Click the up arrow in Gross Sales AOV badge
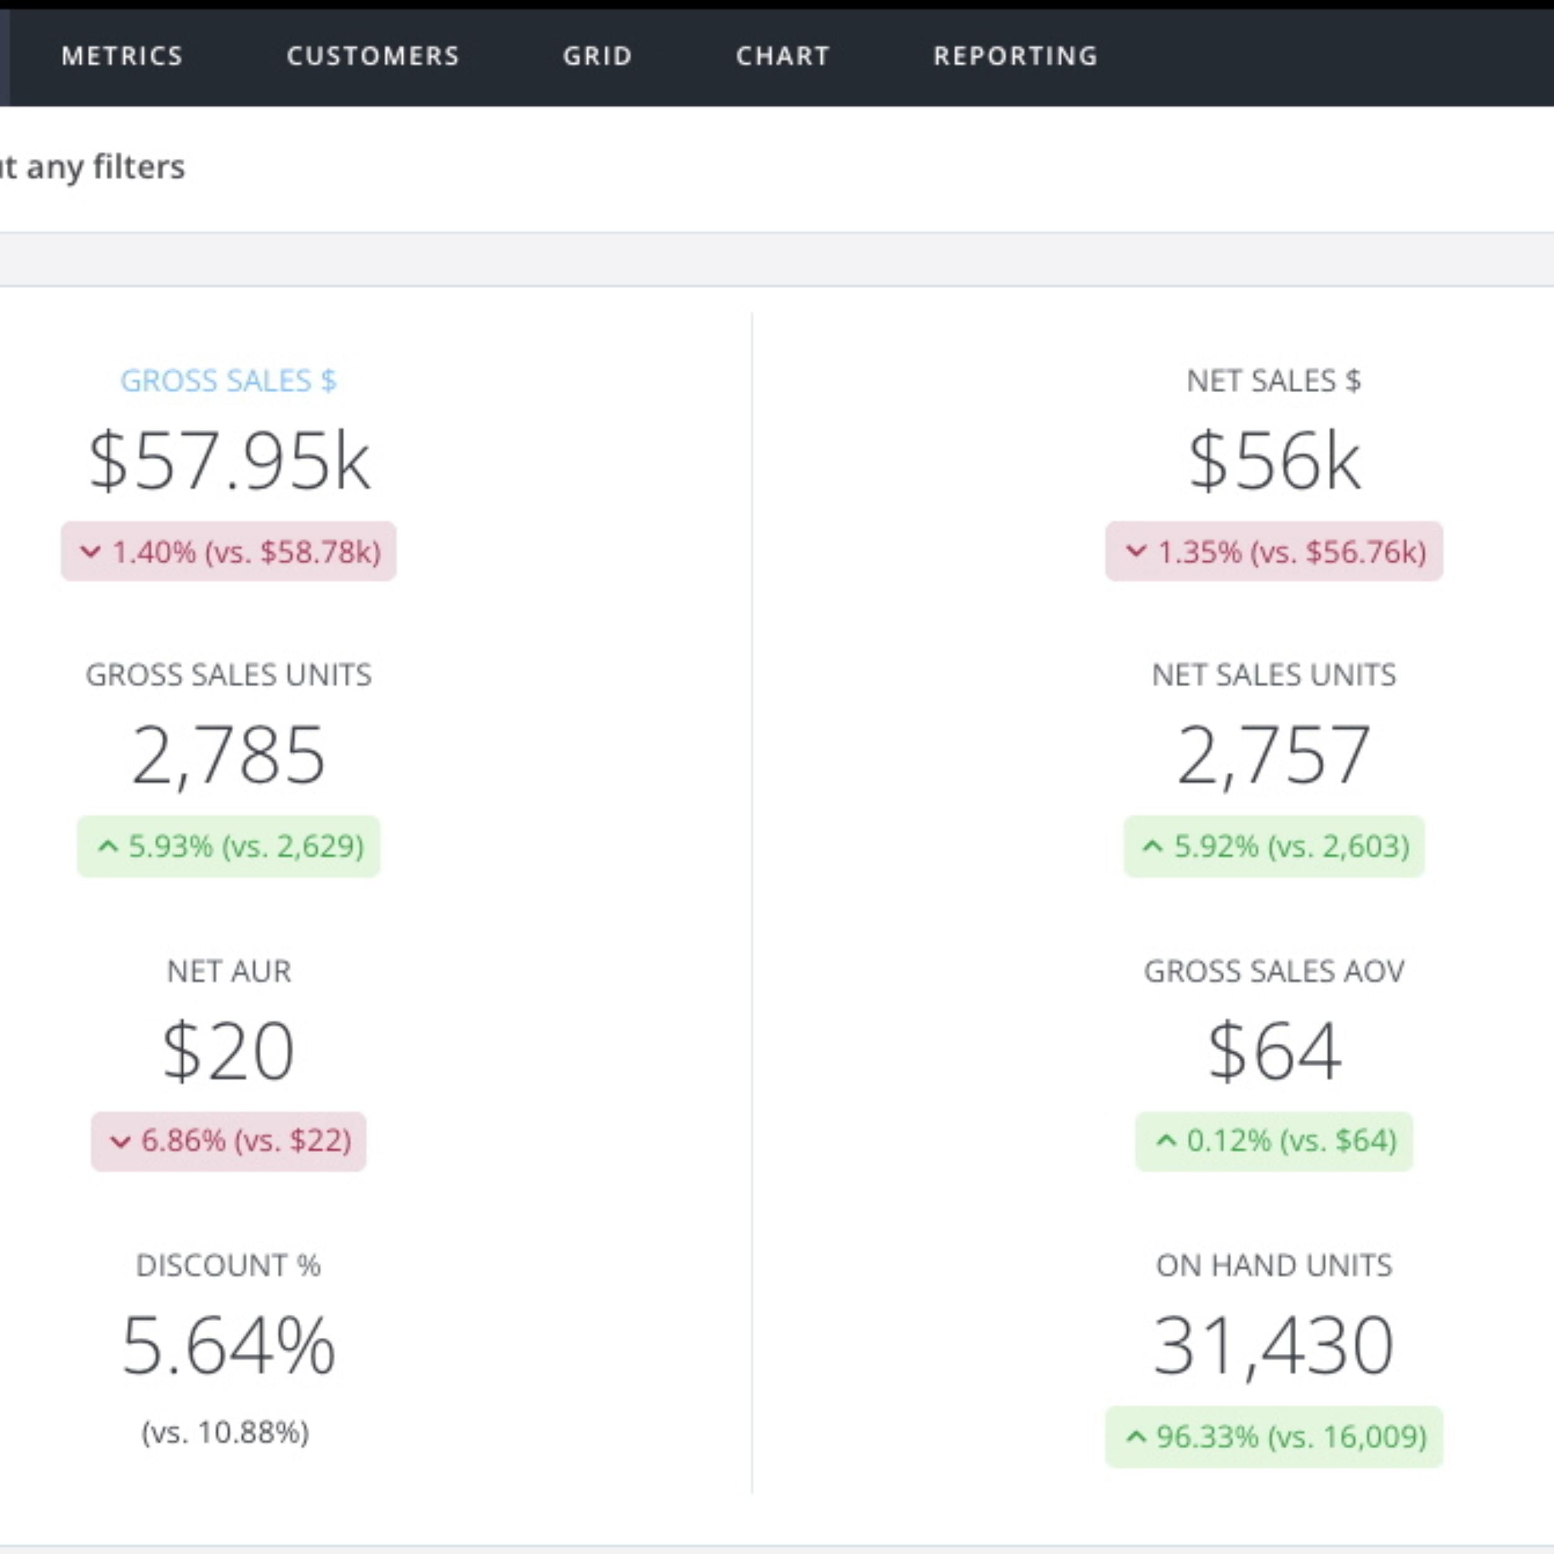The image size is (1554, 1554). [x=1165, y=1141]
